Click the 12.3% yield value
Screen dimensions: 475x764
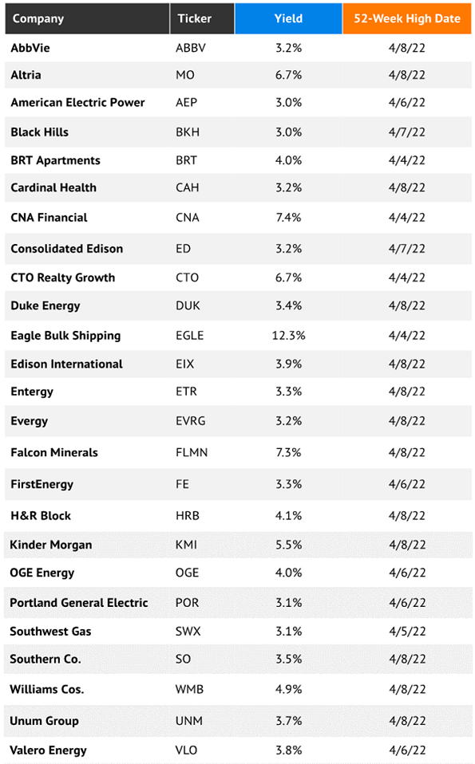click(x=288, y=335)
